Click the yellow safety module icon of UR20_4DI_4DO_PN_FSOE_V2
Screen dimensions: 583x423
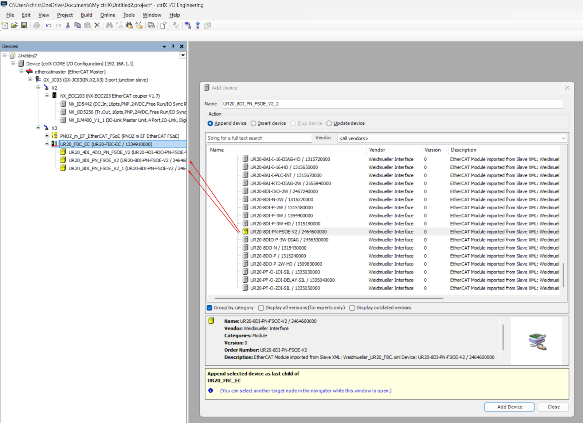point(63,152)
